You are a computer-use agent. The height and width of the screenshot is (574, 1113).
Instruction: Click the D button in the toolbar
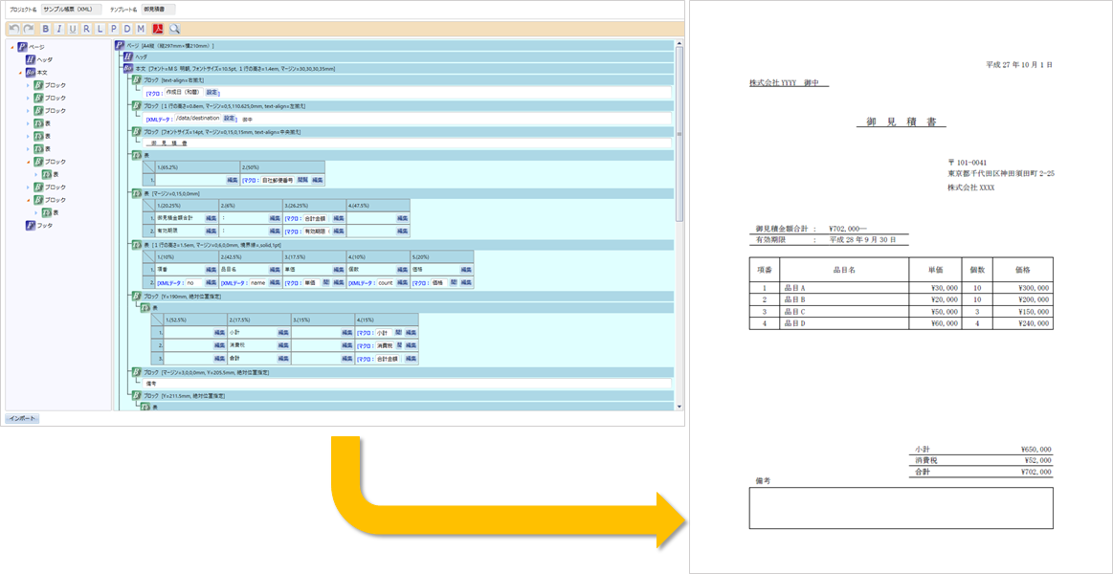(x=127, y=29)
